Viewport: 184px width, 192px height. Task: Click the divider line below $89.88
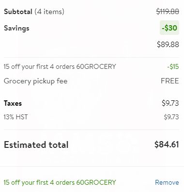point(92,57)
